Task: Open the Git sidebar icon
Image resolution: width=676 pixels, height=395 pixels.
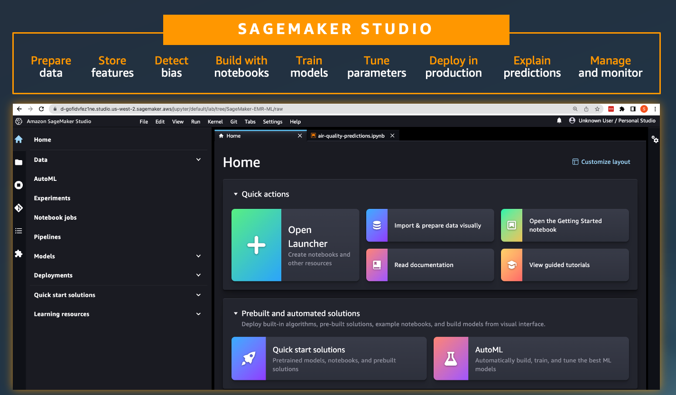Action: [19, 208]
